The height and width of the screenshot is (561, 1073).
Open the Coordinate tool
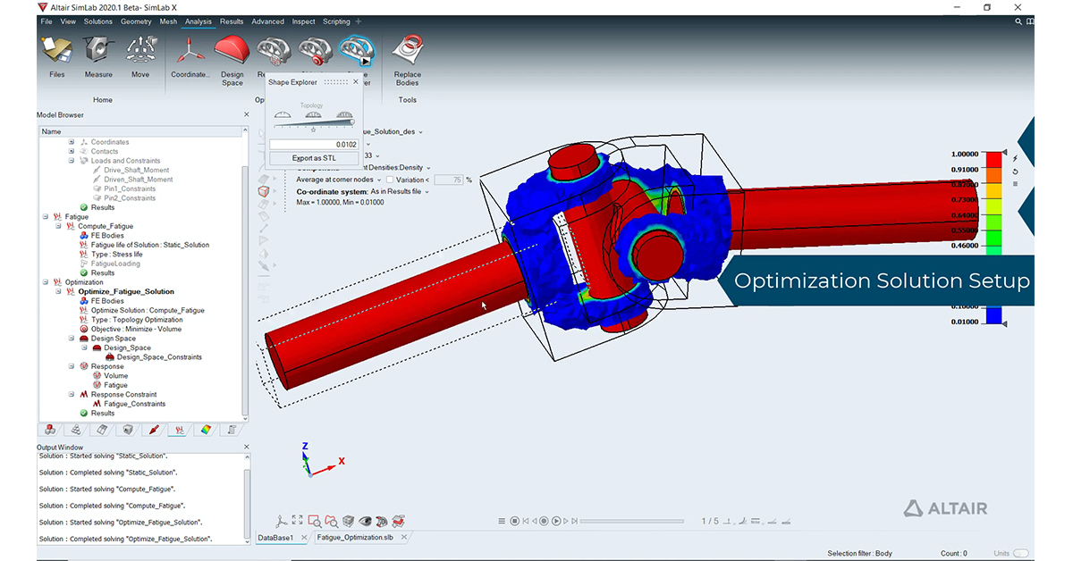pos(190,57)
